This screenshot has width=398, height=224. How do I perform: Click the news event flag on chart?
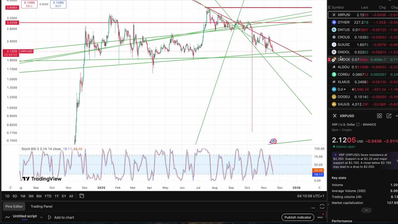pyautogui.click(x=273, y=142)
